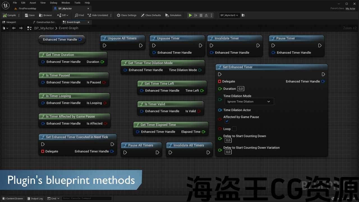
Task: Select the Invalidate All Timers node header
Action: pos(189,145)
